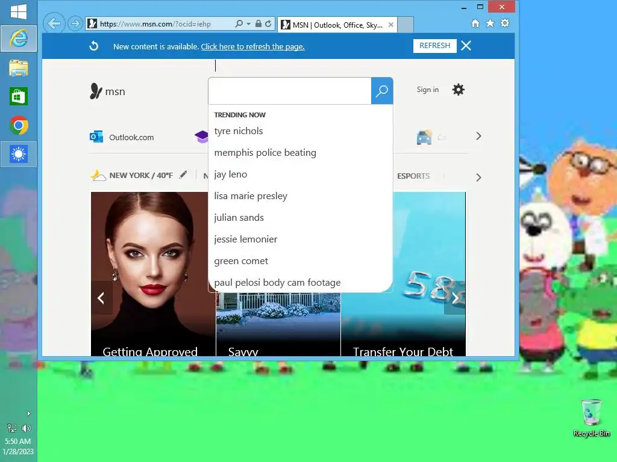Show hidden tray icons arrow

(28, 413)
